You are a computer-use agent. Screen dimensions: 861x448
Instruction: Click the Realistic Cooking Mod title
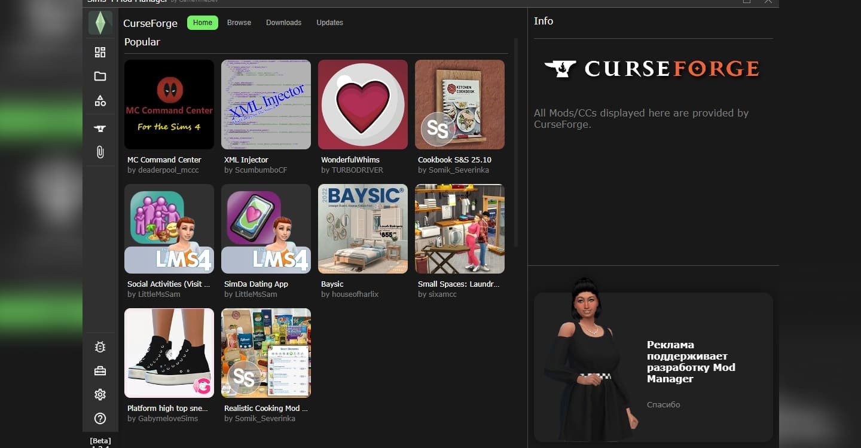[266, 408]
